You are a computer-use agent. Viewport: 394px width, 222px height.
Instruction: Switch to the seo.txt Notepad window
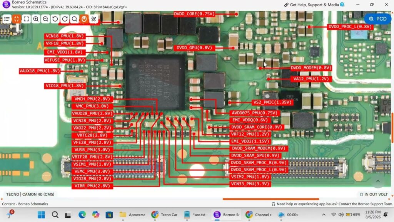coord(196,215)
